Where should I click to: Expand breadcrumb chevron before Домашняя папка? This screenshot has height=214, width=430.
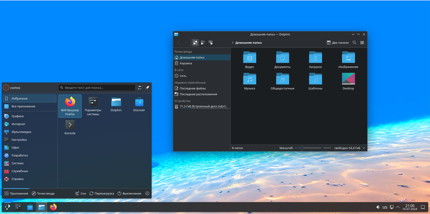232,43
